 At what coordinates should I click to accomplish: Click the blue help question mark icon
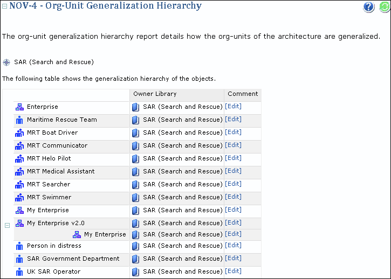pyautogui.click(x=369, y=7)
